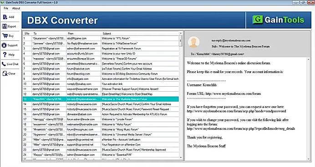Select Weaver Themes Support Forum email
This screenshot has width=315, height=167.
[101, 89]
